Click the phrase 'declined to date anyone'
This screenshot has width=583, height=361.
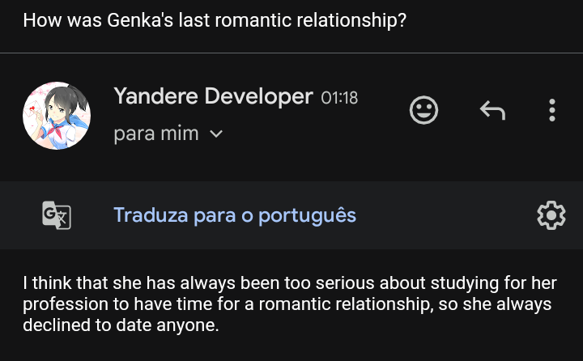coord(121,325)
